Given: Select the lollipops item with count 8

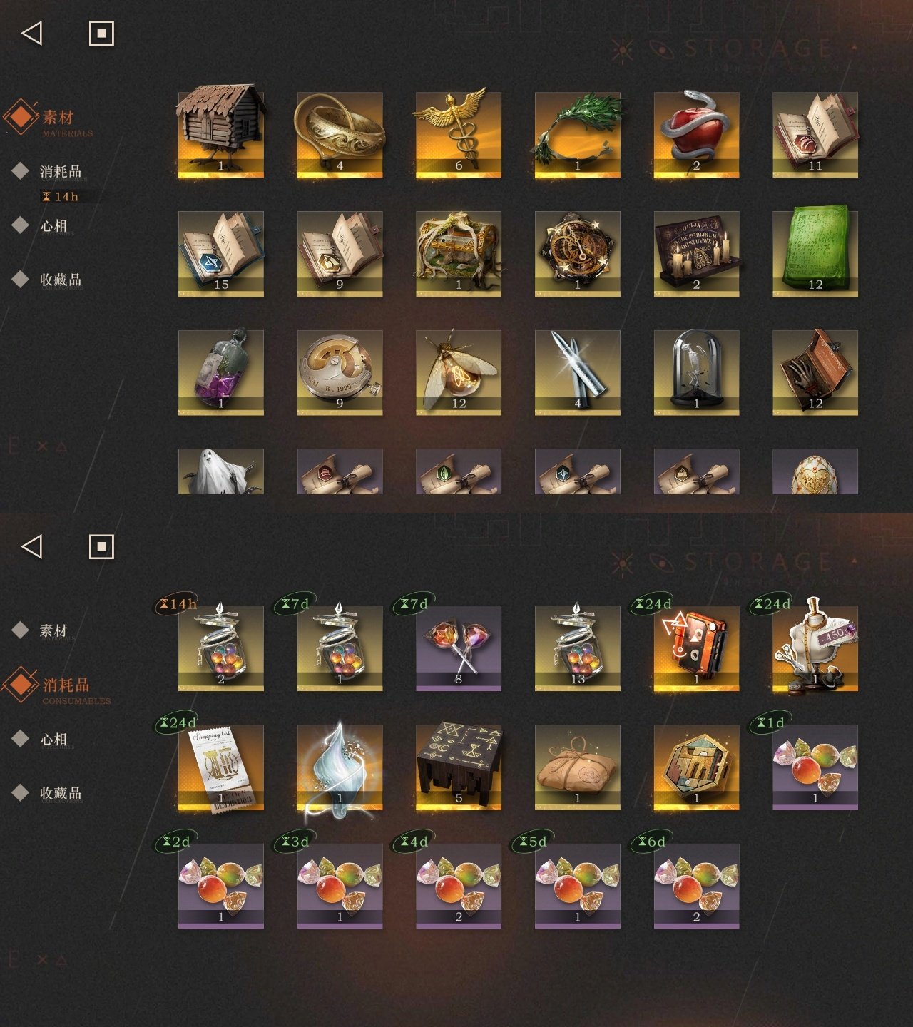Looking at the screenshot, I should tap(459, 648).
